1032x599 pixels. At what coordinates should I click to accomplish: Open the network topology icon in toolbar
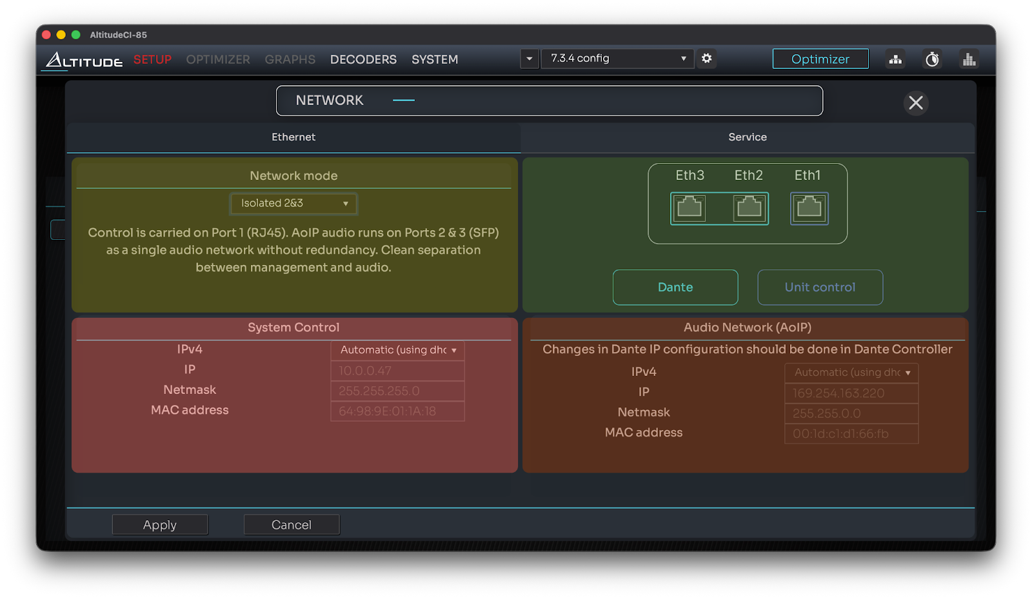click(895, 59)
